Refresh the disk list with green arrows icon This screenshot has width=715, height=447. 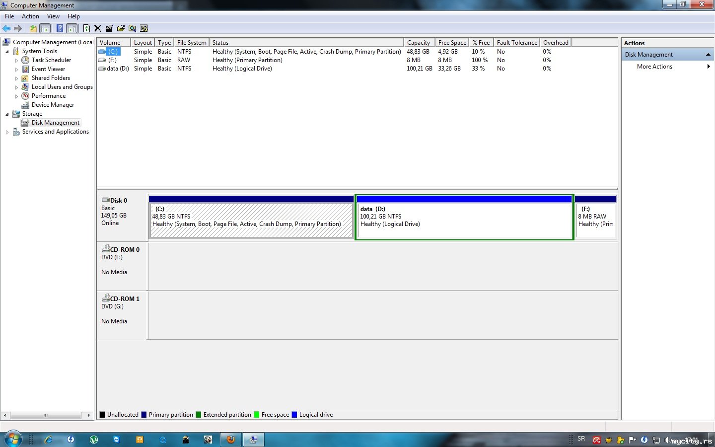coord(86,28)
